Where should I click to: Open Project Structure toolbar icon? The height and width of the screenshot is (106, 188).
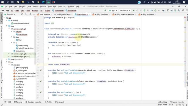(x=163, y=11)
